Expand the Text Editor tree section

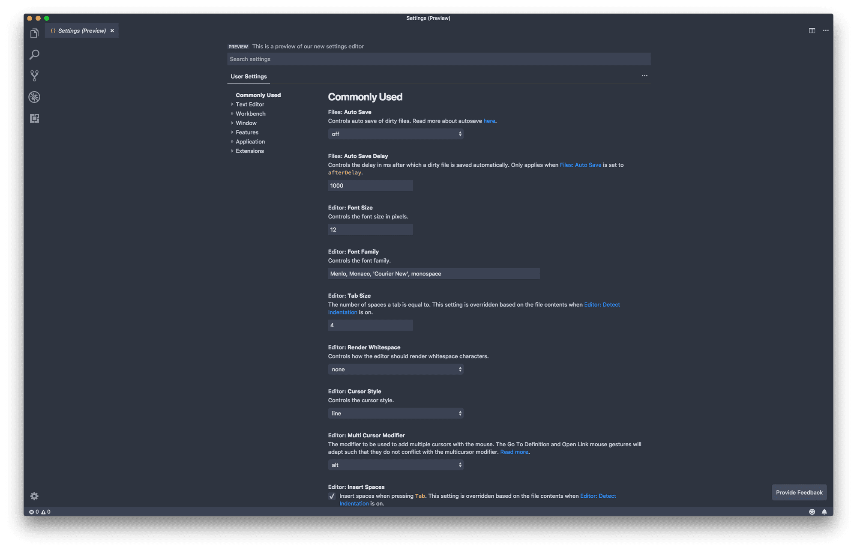(249, 105)
